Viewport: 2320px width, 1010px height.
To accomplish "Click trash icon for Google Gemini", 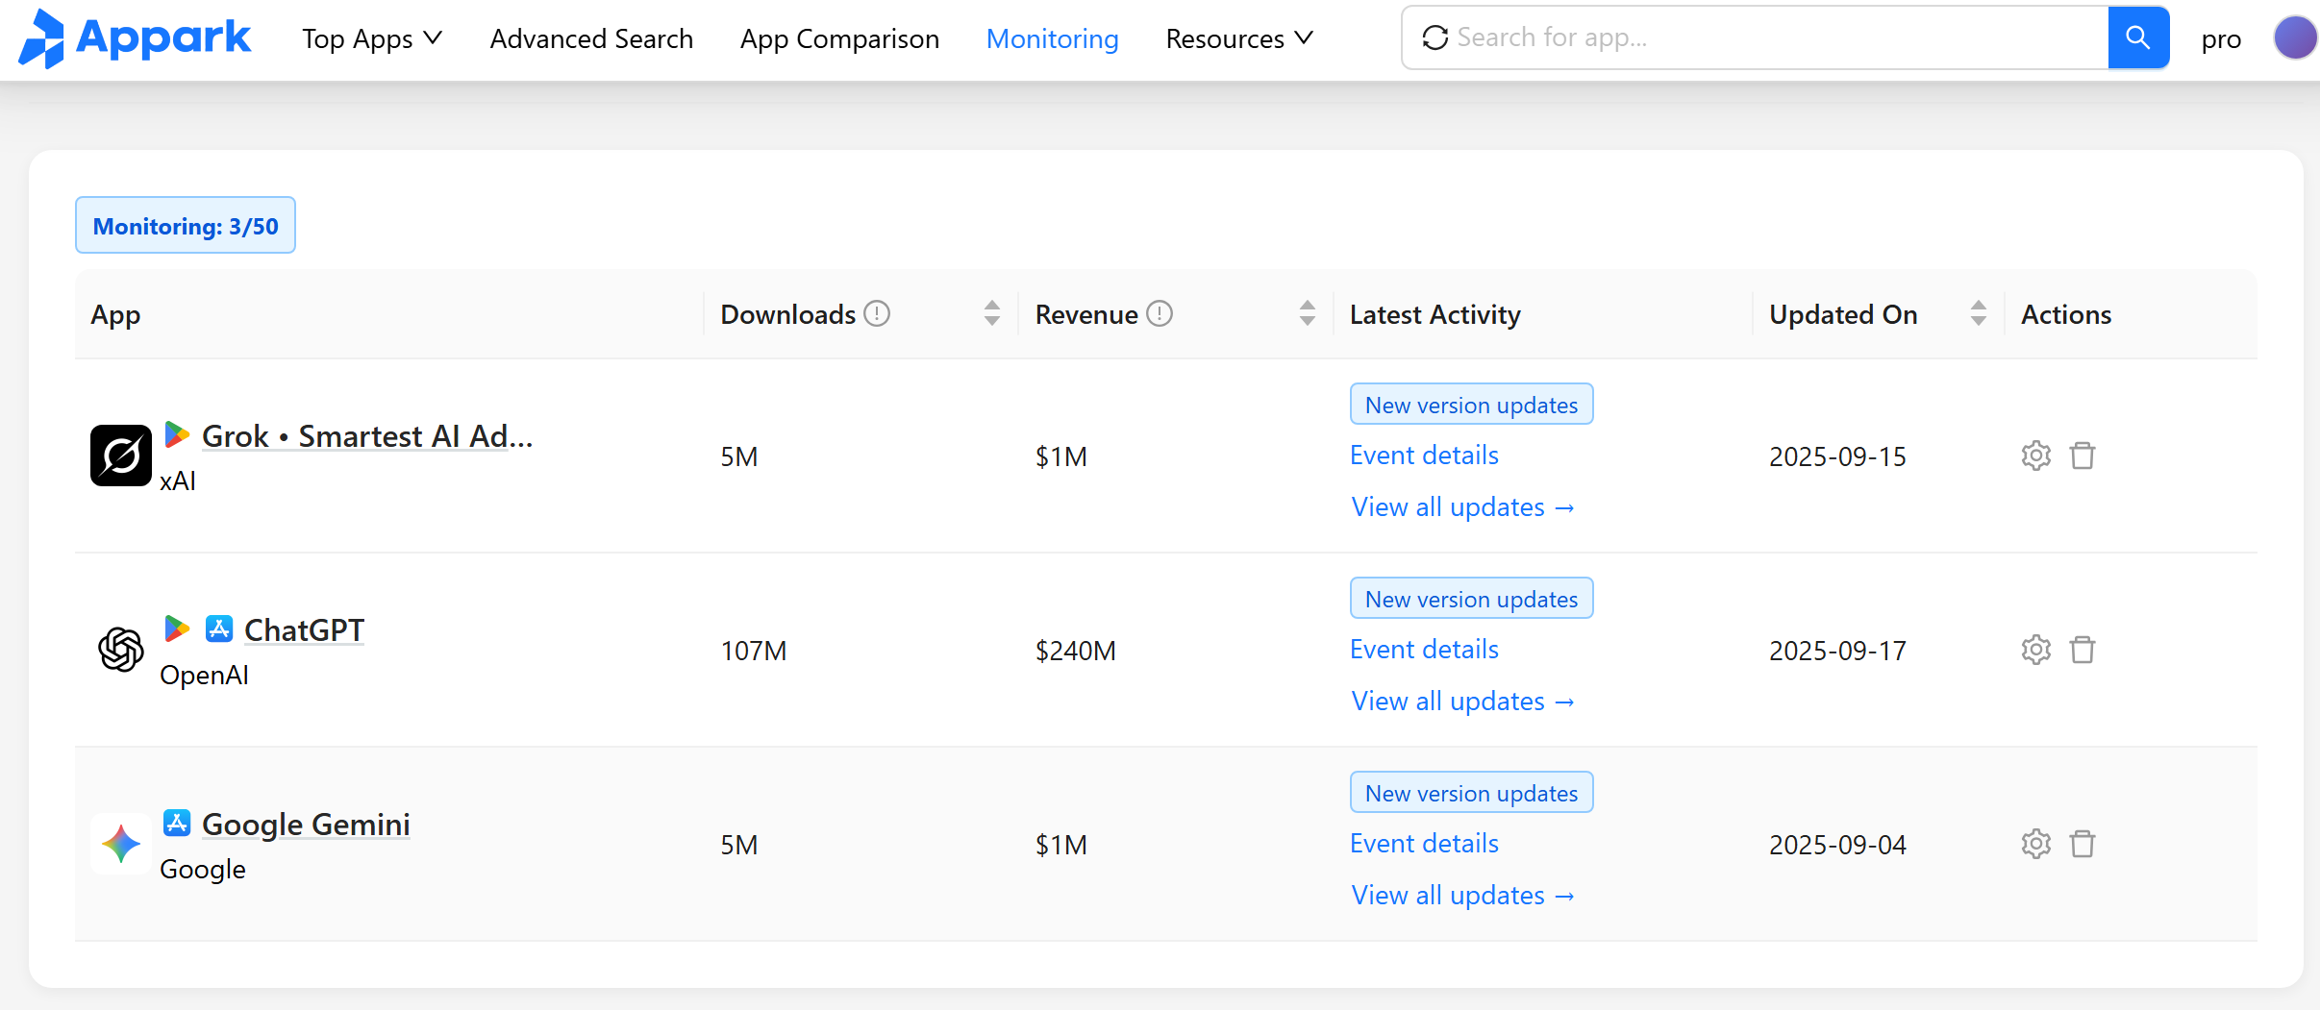I will click(x=2082, y=844).
